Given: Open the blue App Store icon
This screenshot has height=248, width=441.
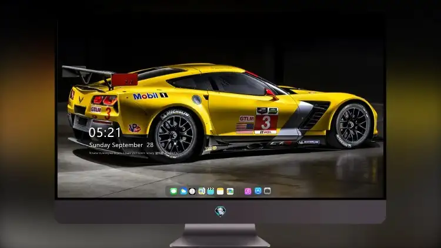Looking at the screenshot, I should point(258,191).
